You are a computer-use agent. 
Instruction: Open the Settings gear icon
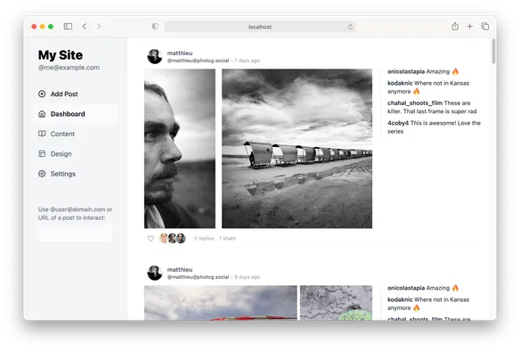[42, 174]
